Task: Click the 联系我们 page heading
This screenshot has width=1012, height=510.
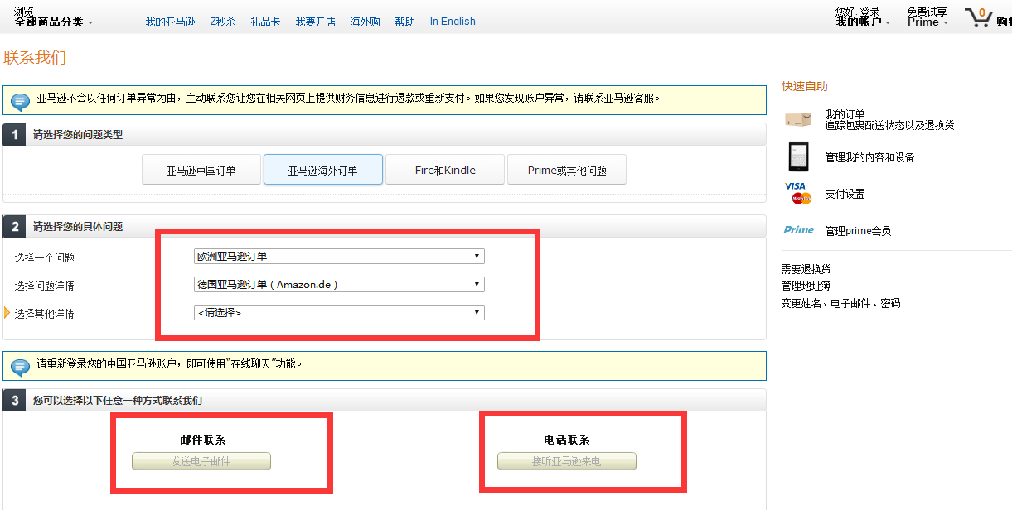Action: point(35,57)
